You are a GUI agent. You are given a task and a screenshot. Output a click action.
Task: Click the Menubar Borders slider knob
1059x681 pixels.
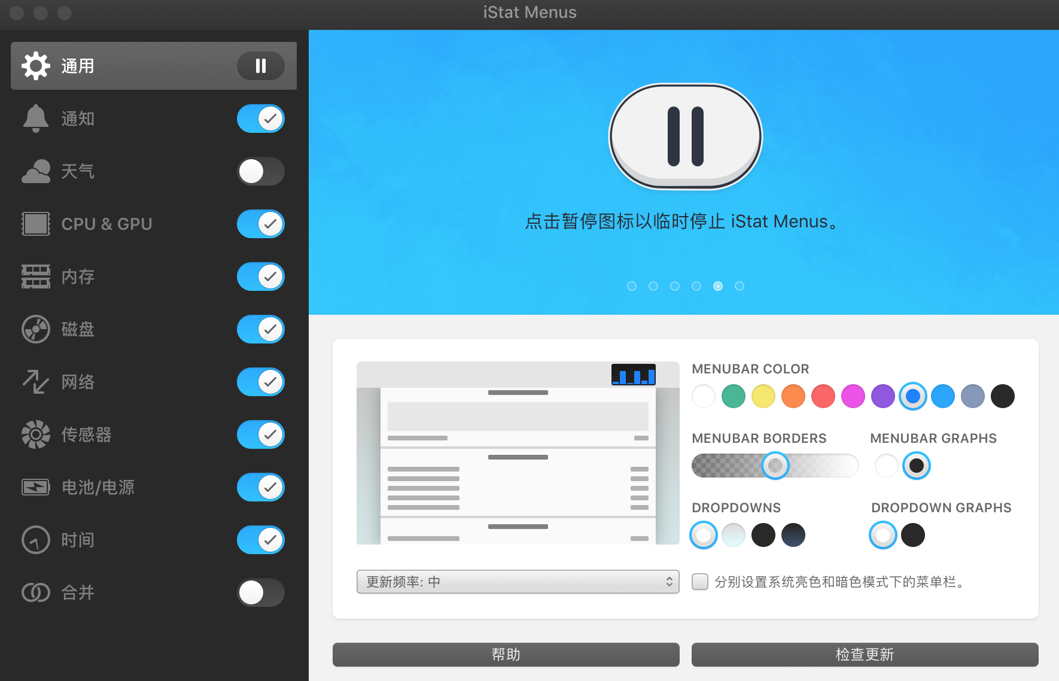pyautogui.click(x=775, y=466)
